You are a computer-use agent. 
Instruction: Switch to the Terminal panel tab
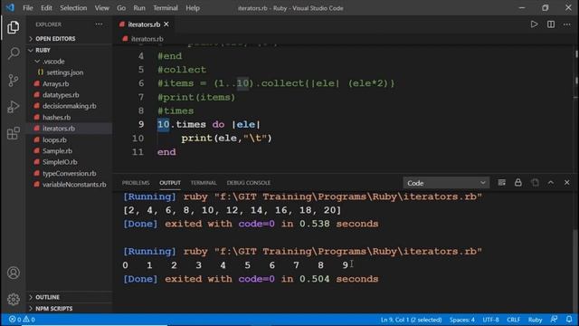[x=204, y=183]
